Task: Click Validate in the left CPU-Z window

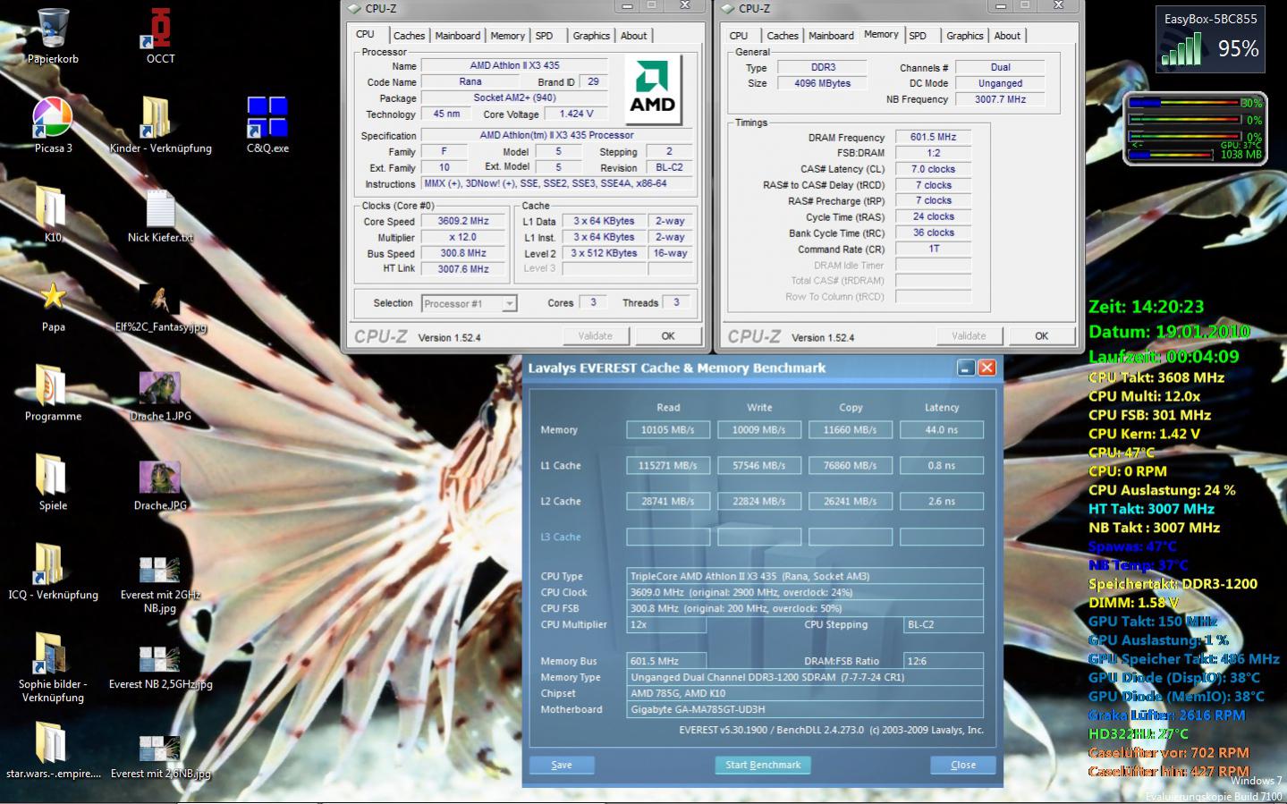Action: 596,336
